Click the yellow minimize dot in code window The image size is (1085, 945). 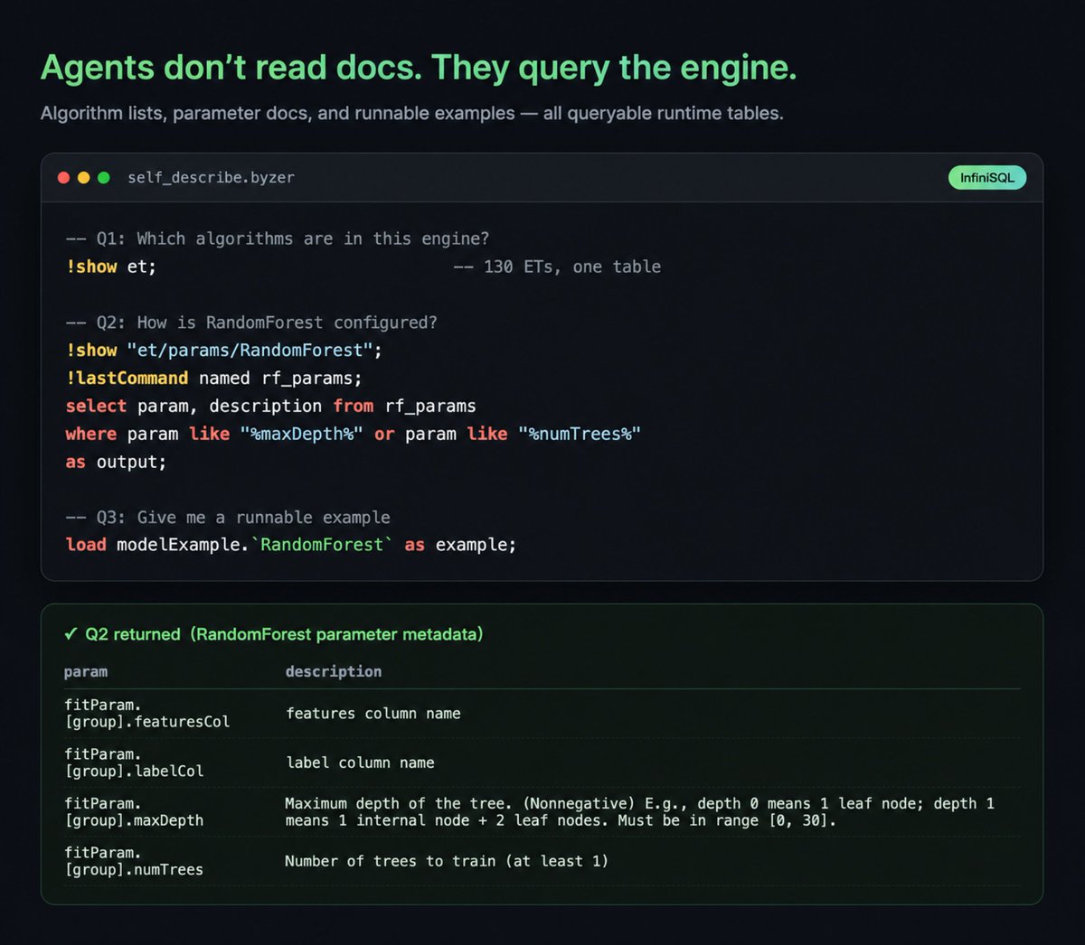click(x=83, y=178)
